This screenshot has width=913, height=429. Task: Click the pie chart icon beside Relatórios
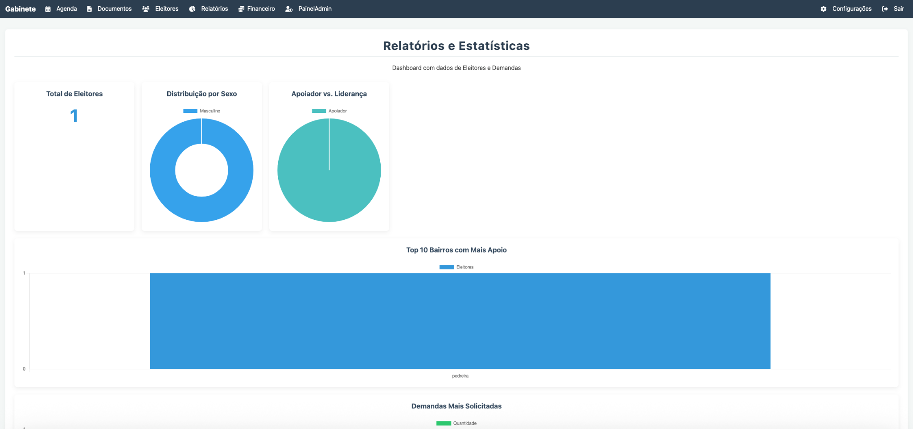(192, 9)
